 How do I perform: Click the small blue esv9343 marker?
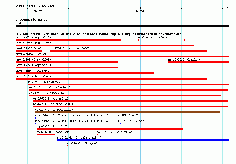(x=115, y=118)
